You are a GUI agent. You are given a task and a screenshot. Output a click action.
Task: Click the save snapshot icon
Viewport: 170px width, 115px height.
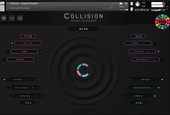click(112, 8)
